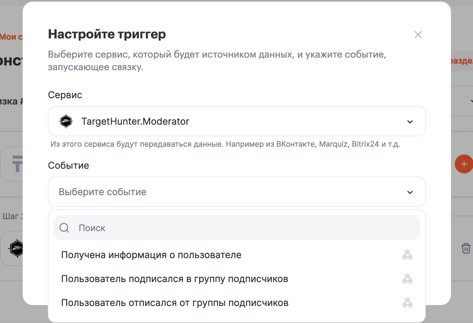Select event Пользователь отписался от группы подписчиков

pos(175,303)
